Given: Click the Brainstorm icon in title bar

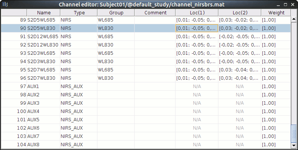Looking at the screenshot, I should click(5, 5).
